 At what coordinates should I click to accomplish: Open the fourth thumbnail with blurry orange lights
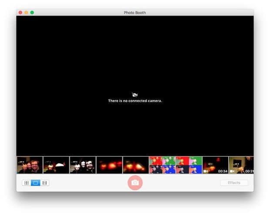(109, 165)
